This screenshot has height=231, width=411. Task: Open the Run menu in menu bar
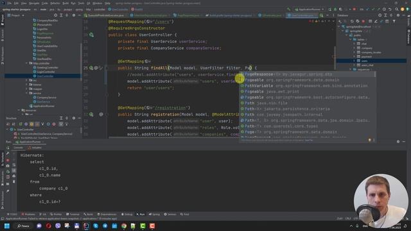[x=73, y=3]
